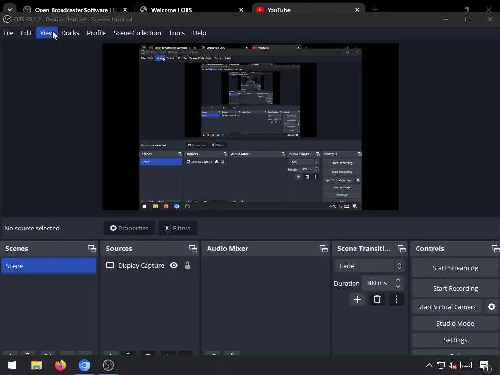The image size is (500, 375).
Task: Open the Tools menu
Action: (x=177, y=33)
